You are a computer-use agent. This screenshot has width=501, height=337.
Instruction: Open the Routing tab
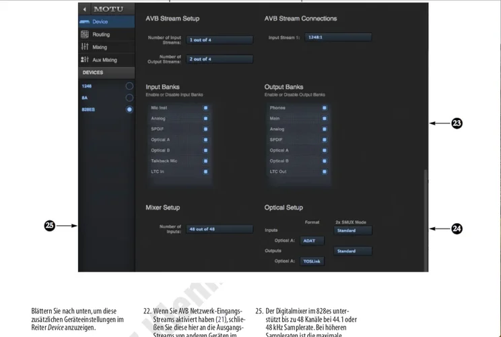tap(106, 34)
